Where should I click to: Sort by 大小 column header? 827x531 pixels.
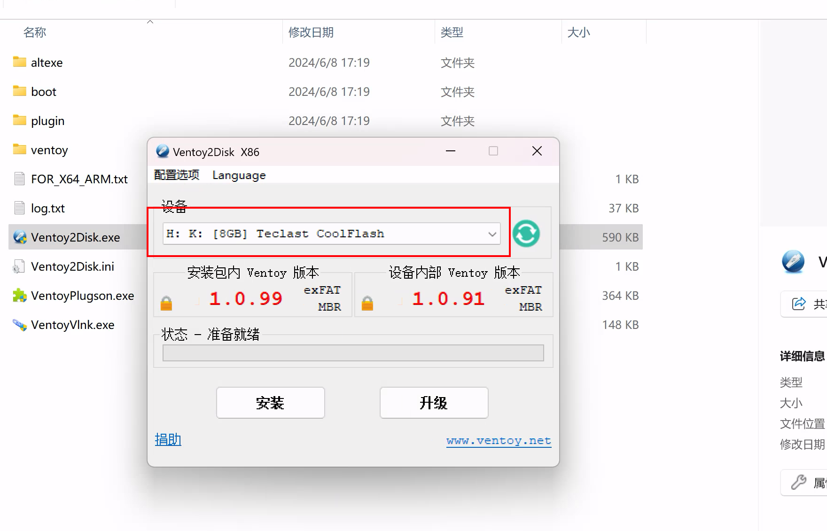click(x=578, y=32)
